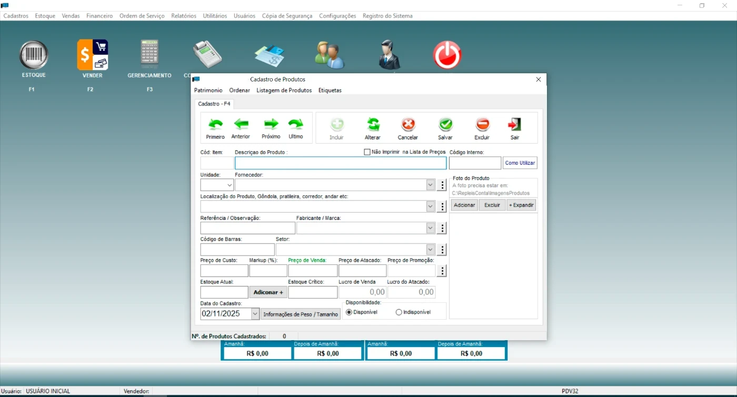
Task: Open the ESTOQUE barcode icon
Action: pyautogui.click(x=34, y=55)
